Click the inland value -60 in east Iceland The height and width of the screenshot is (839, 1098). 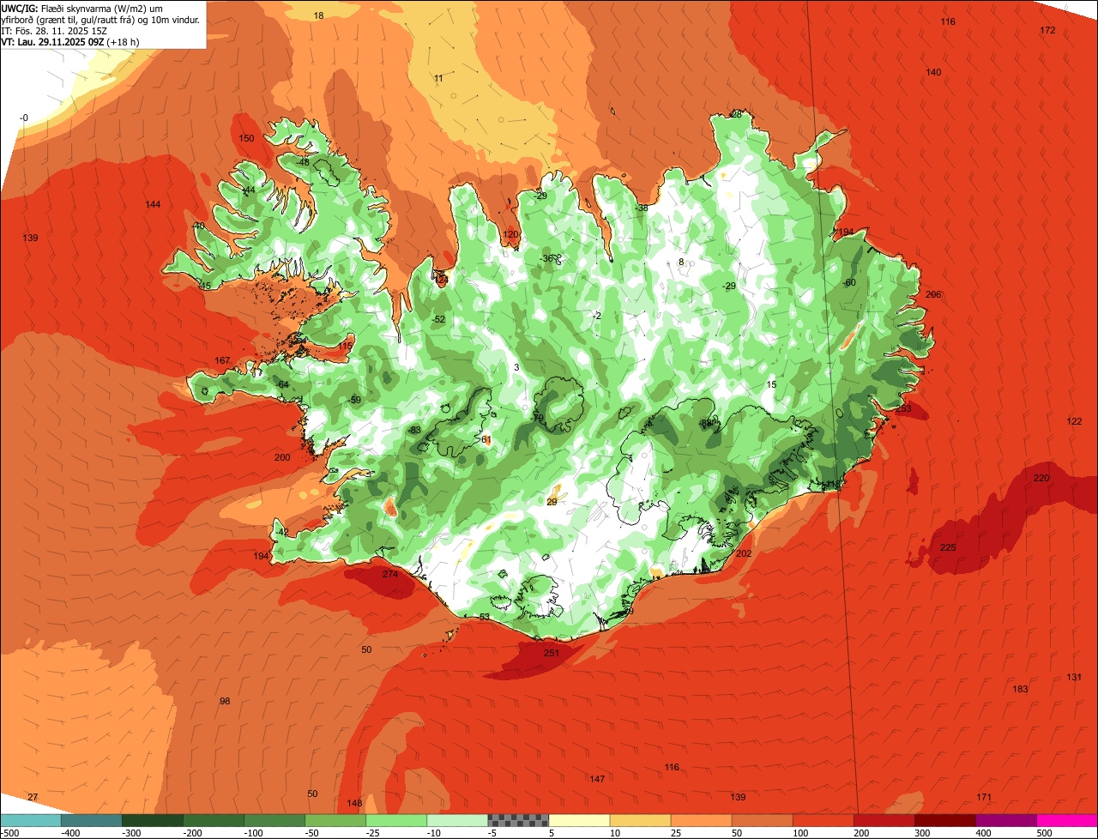(849, 282)
